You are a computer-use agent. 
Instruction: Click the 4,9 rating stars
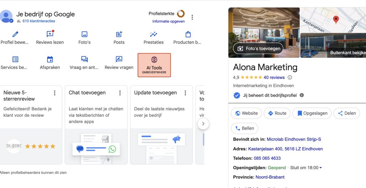click(x=251, y=77)
